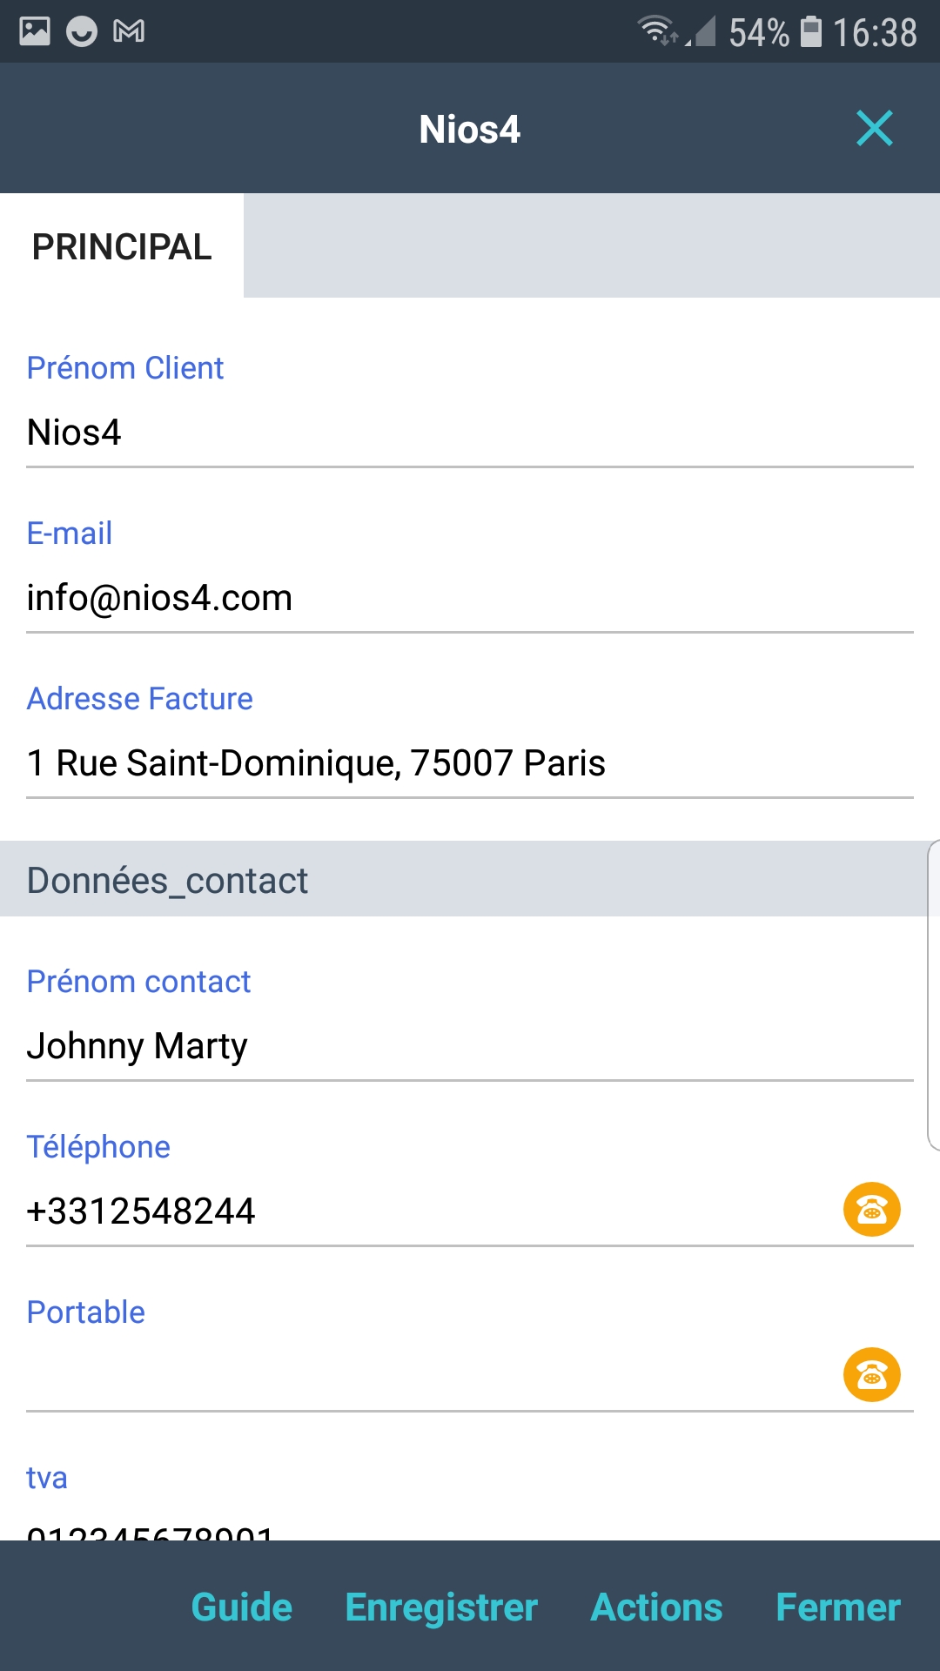Tap the Adresse Facture address field
The image size is (940, 1671).
470,763
